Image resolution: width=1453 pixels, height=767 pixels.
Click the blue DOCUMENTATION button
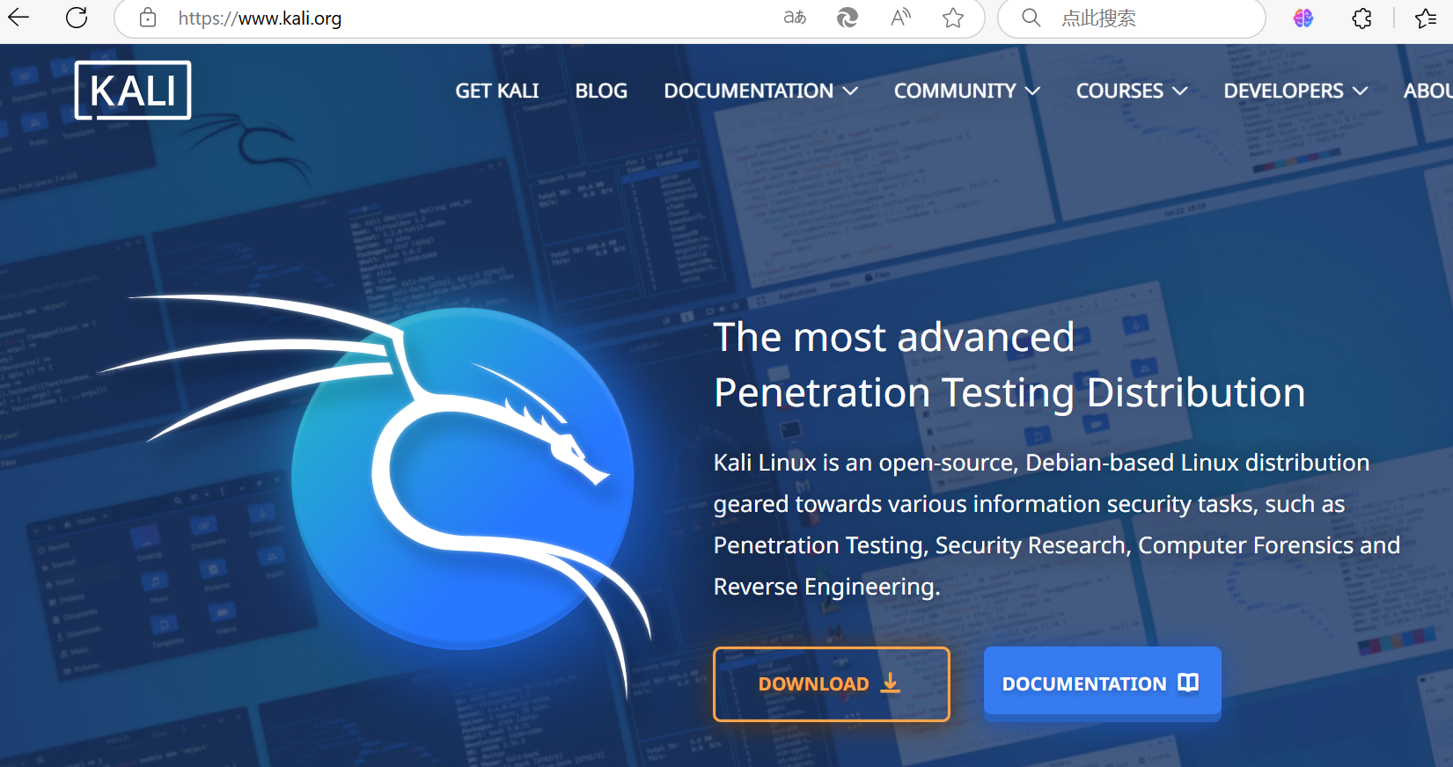(x=1102, y=683)
